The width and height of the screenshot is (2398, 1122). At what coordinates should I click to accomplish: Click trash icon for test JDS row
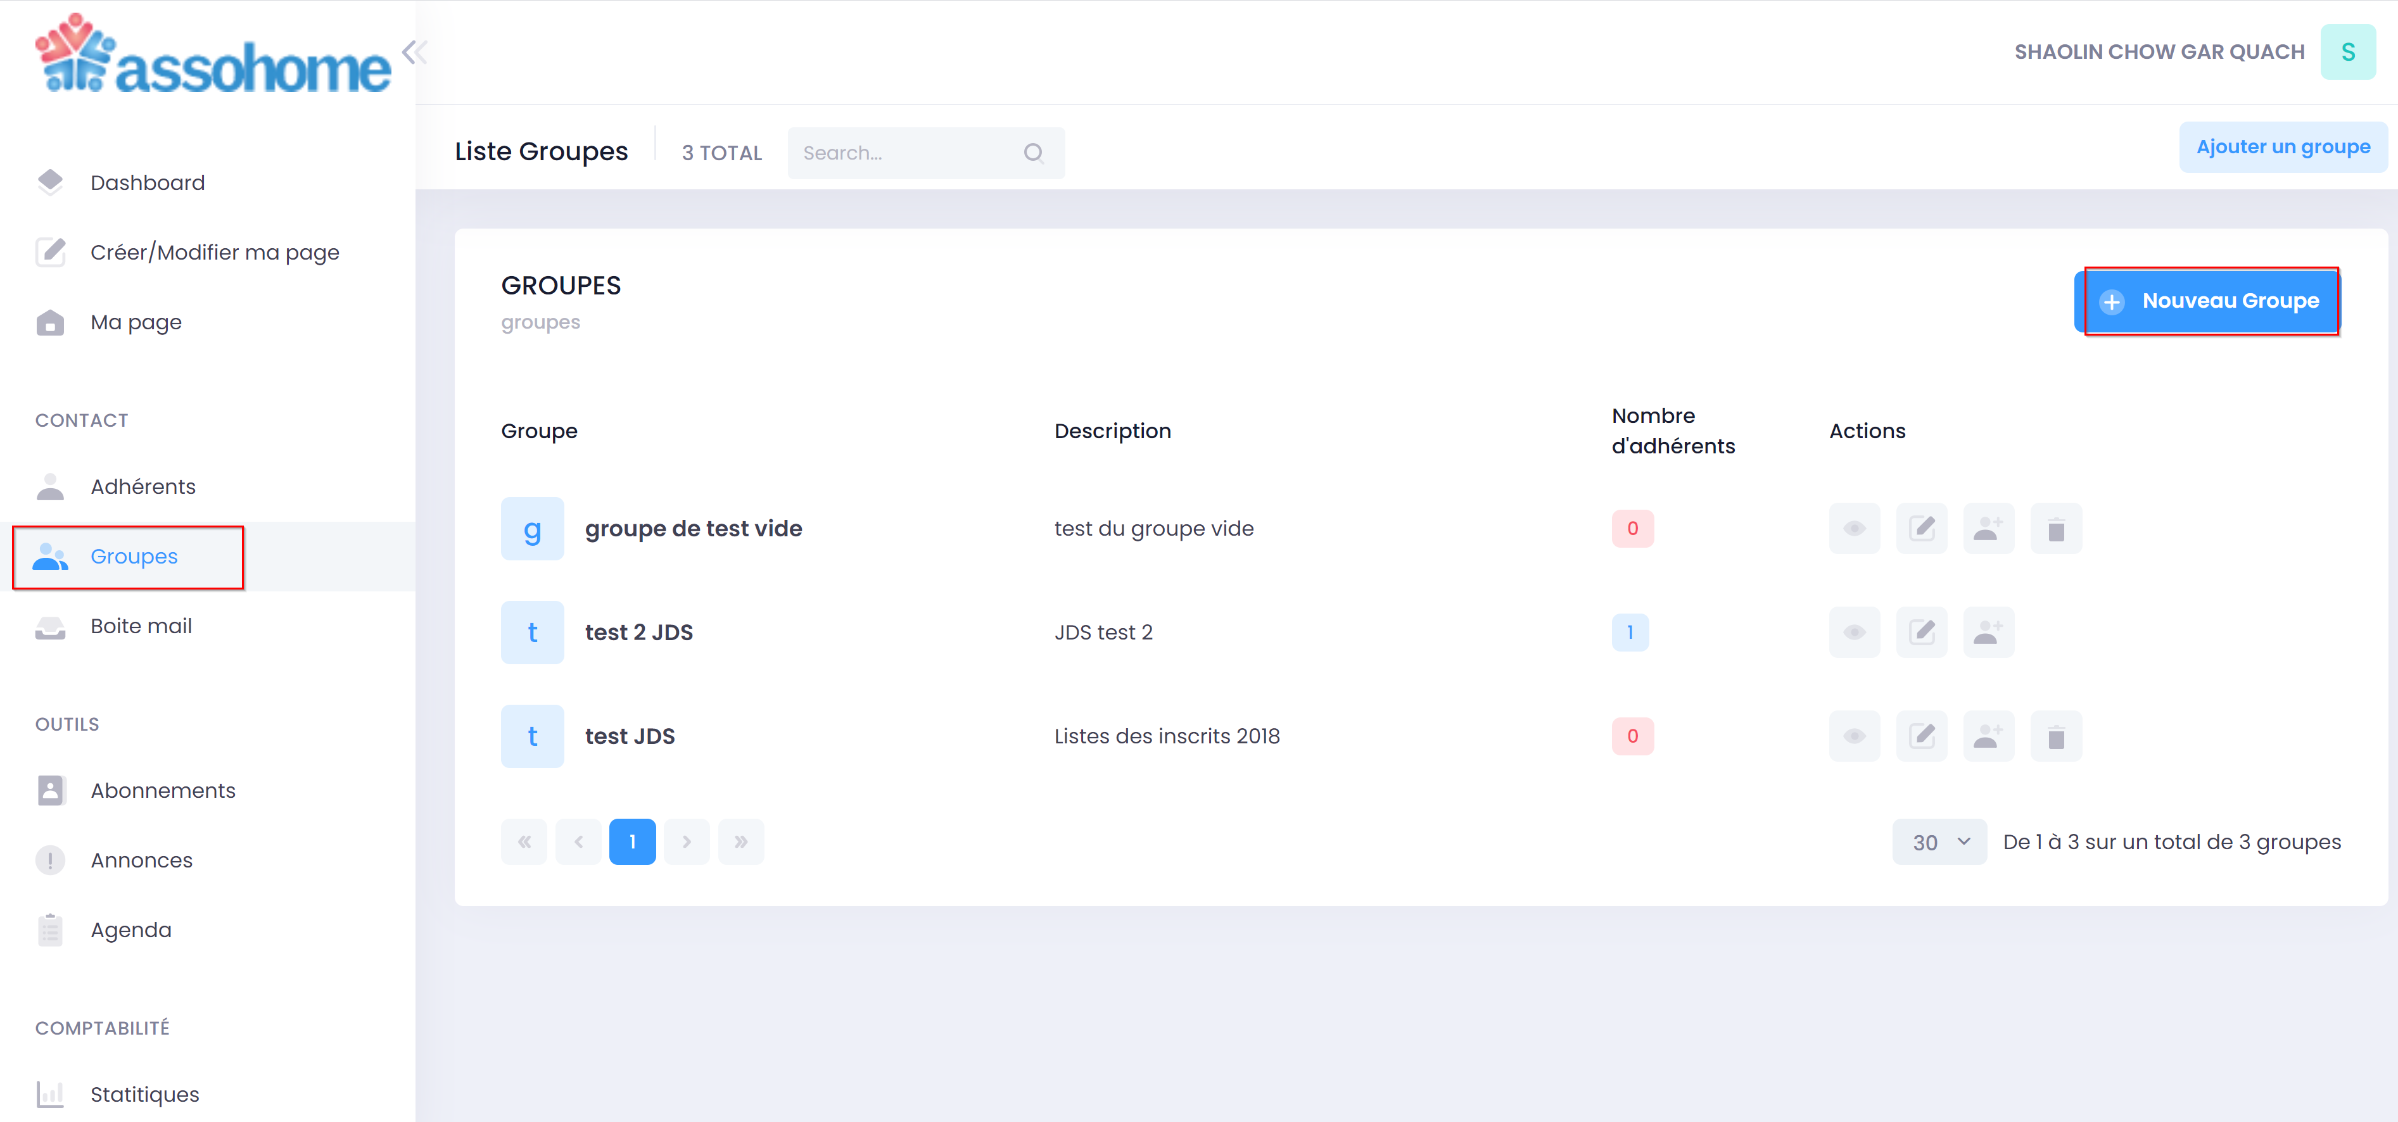[x=2055, y=737]
